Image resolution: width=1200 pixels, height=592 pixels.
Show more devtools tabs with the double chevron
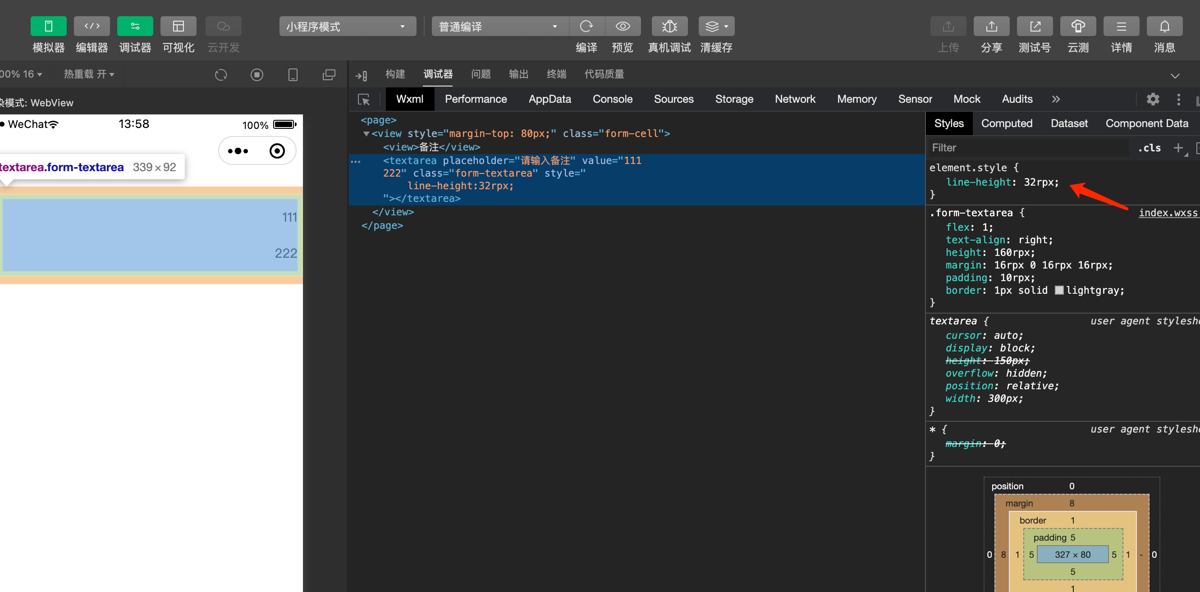(1056, 99)
